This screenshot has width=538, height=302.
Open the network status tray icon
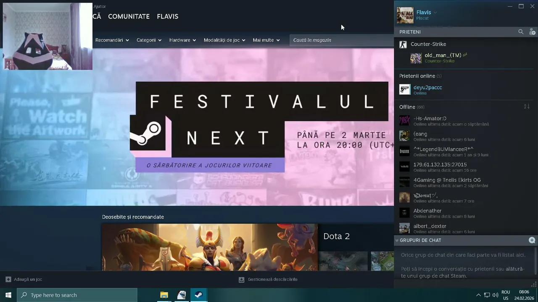coord(487,295)
